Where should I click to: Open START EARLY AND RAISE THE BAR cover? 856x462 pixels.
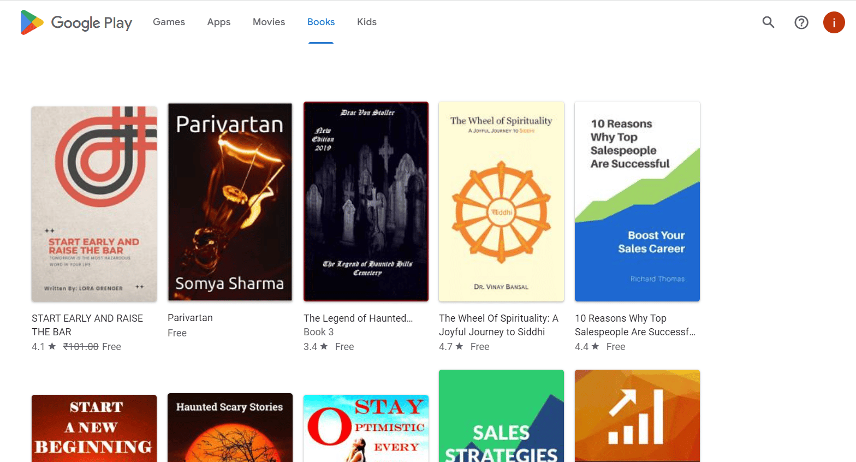tap(94, 204)
